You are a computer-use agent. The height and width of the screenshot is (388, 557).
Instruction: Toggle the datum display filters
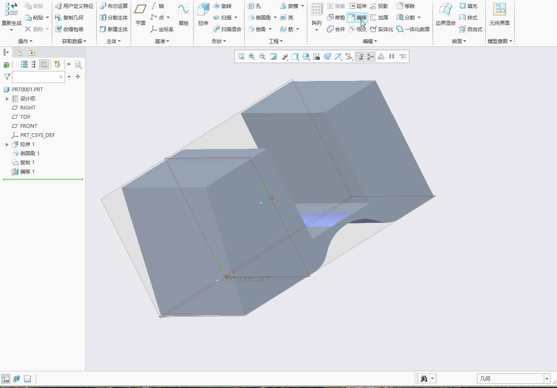[x=349, y=56]
